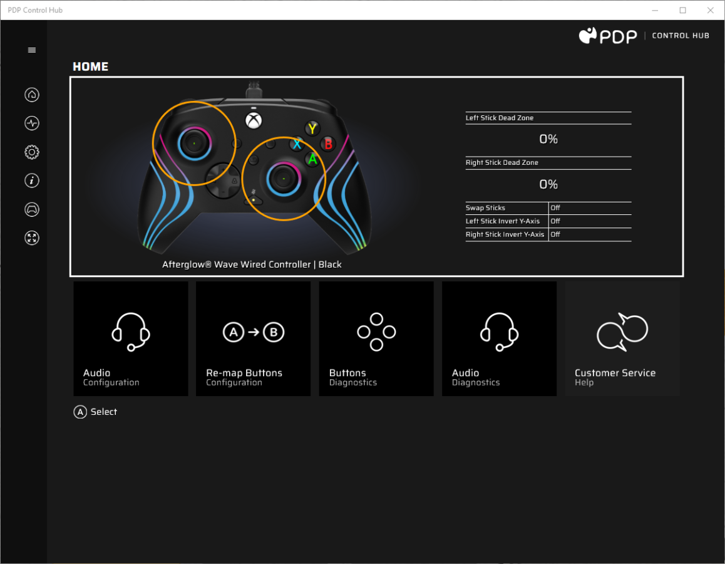Open the Audio Diagnostics tile

[x=500, y=338]
